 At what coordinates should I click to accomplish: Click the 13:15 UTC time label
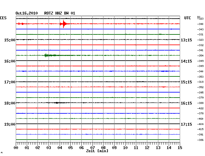(x=186, y=40)
